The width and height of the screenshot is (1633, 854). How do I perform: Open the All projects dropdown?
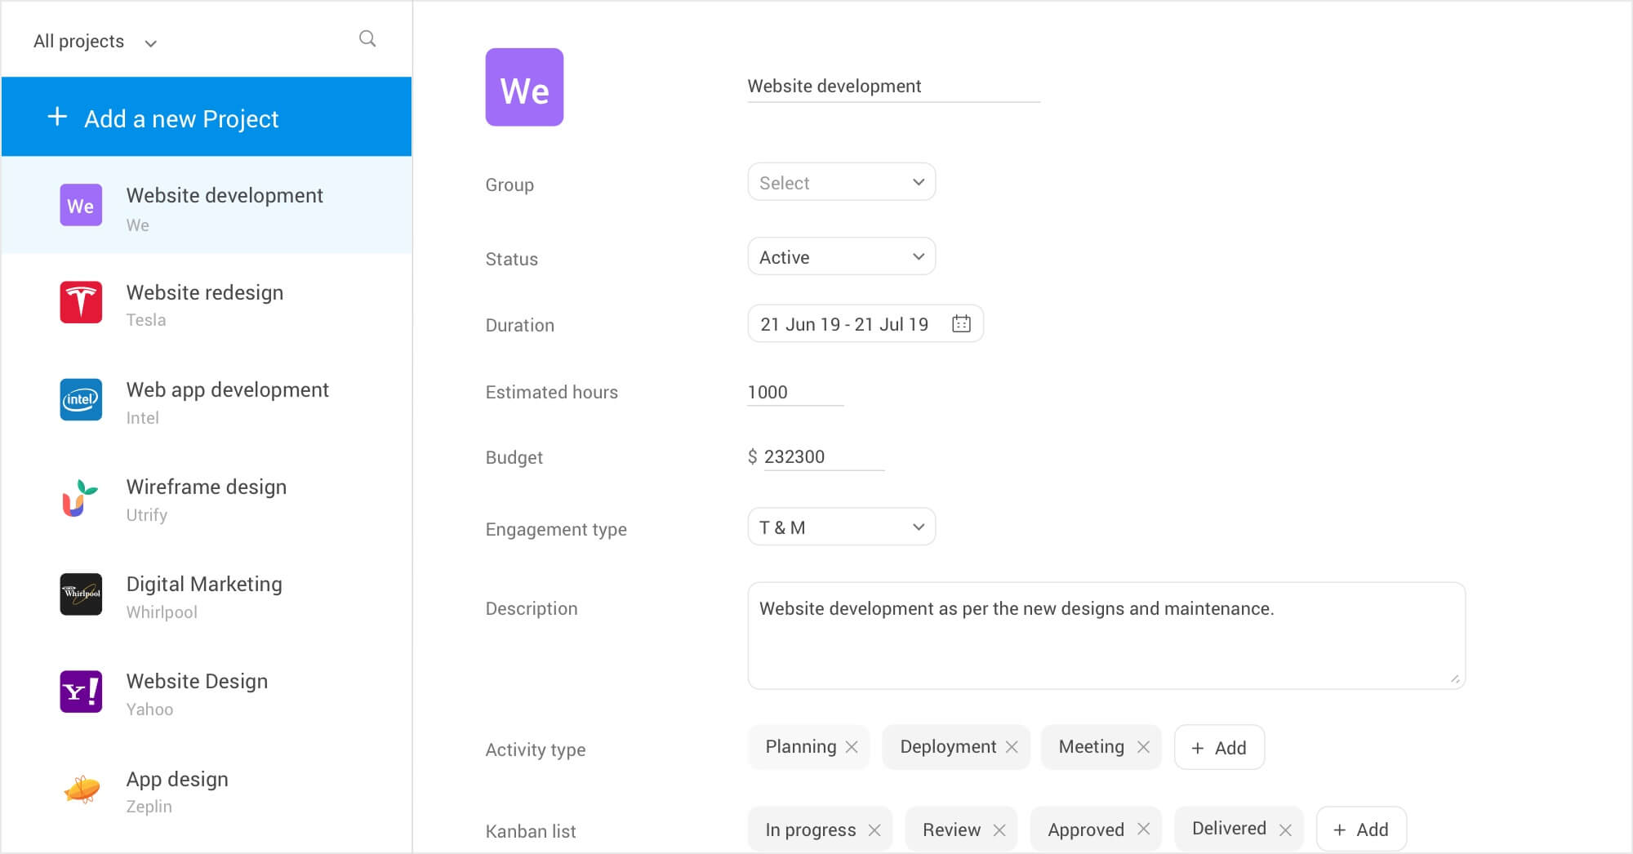click(95, 42)
